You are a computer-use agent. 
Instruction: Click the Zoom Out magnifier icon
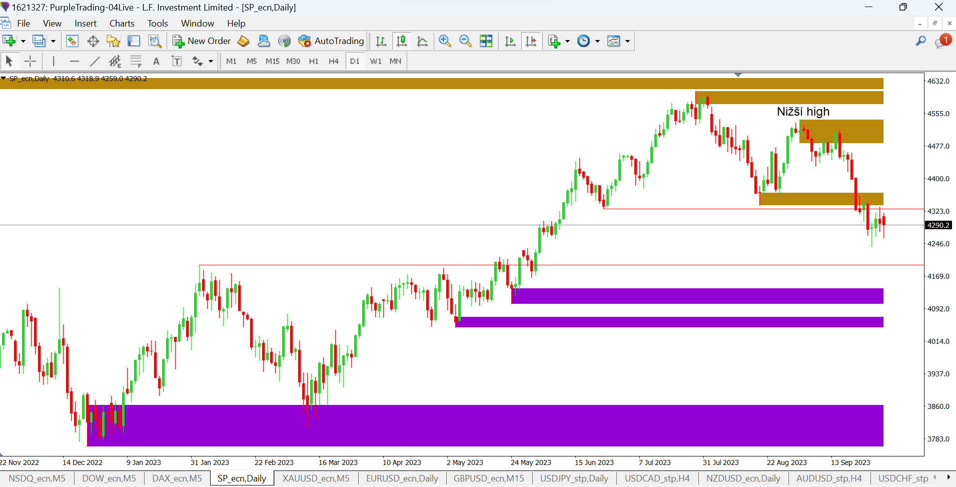click(465, 41)
